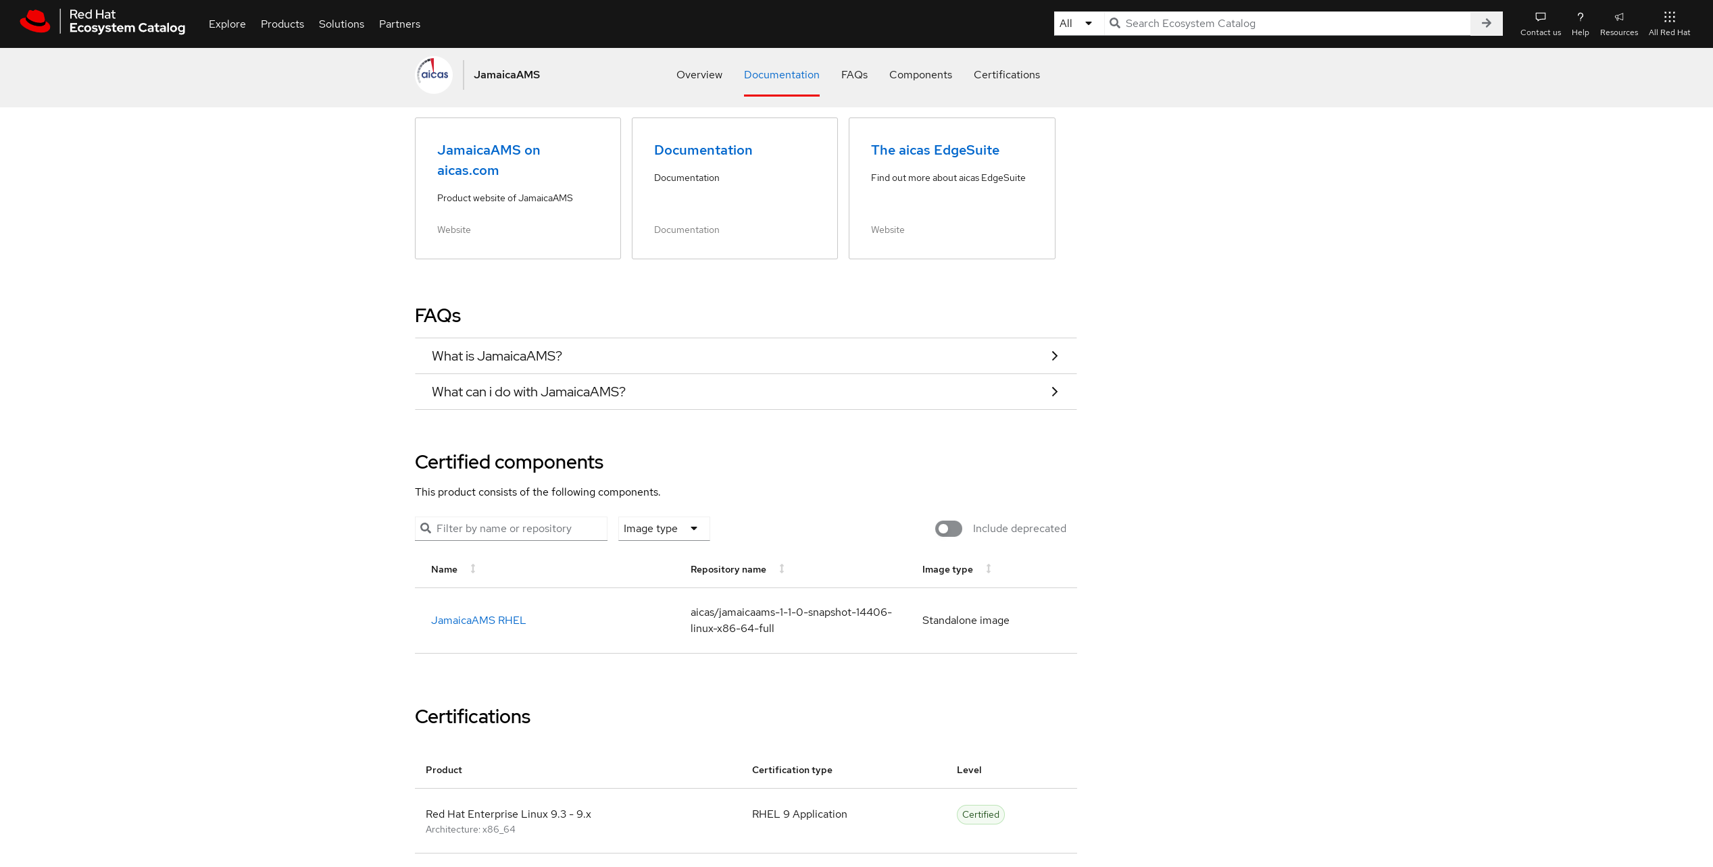Go to the Overview tab
The height and width of the screenshot is (867, 1713).
(x=699, y=75)
